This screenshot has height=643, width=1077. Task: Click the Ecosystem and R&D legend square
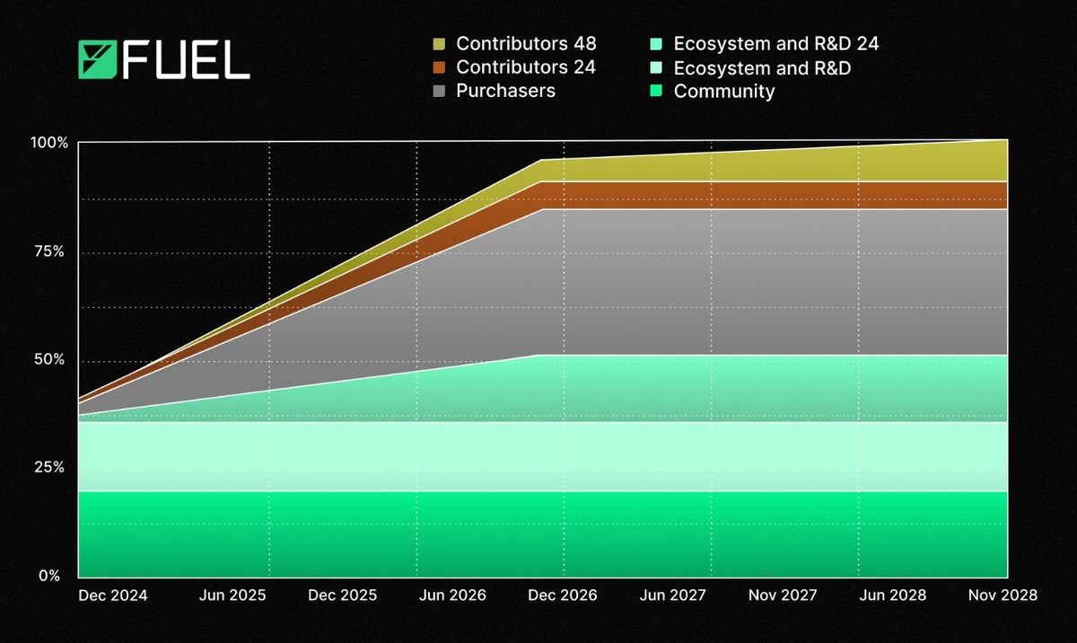click(x=658, y=67)
